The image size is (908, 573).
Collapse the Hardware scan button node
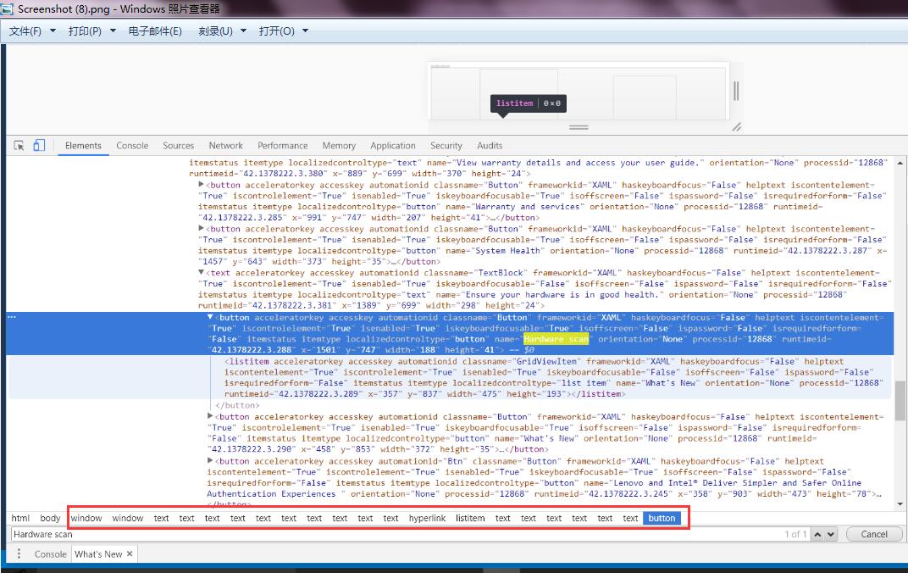click(x=210, y=317)
